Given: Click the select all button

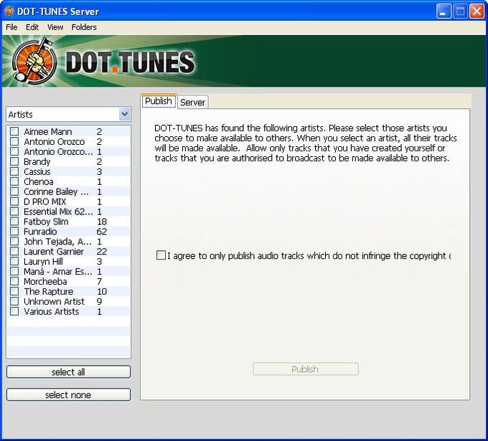Looking at the screenshot, I should [68, 372].
